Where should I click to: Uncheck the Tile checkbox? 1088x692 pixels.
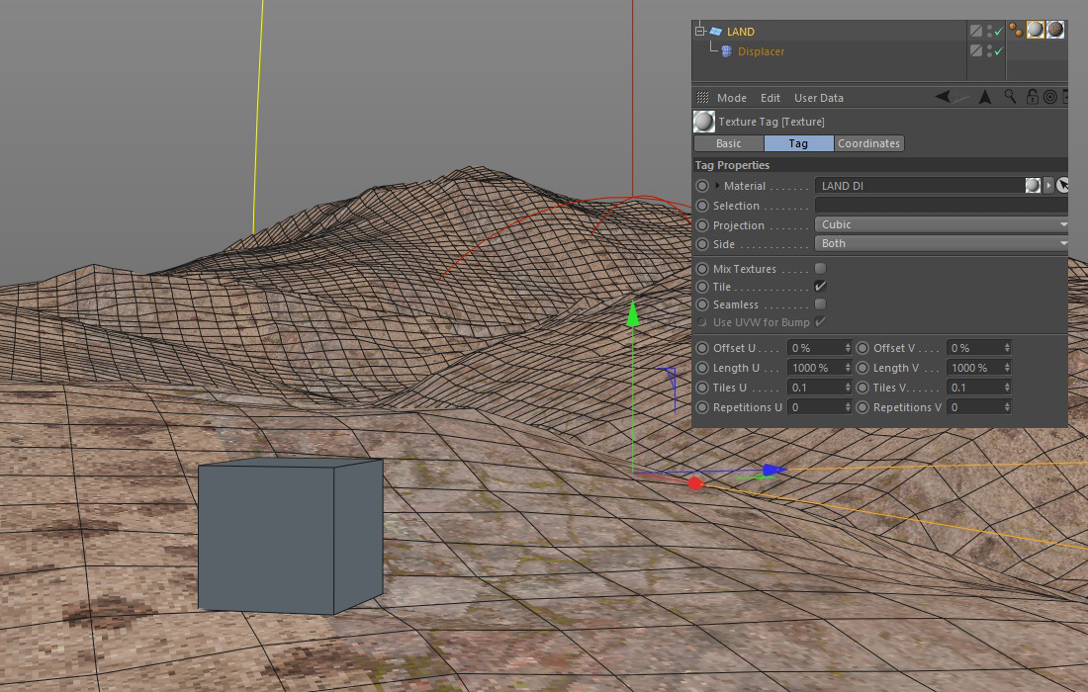tap(820, 287)
